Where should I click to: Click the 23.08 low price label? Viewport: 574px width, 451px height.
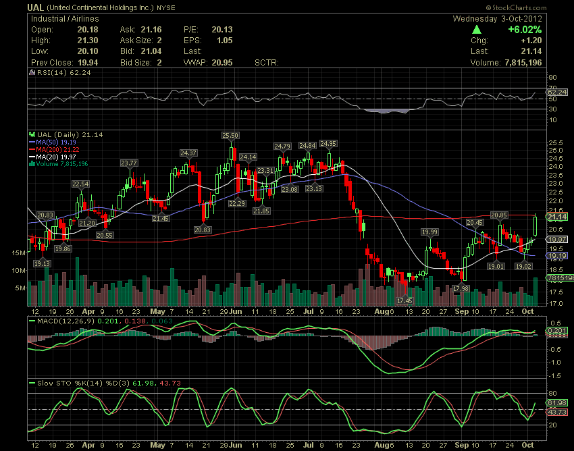tap(290, 189)
